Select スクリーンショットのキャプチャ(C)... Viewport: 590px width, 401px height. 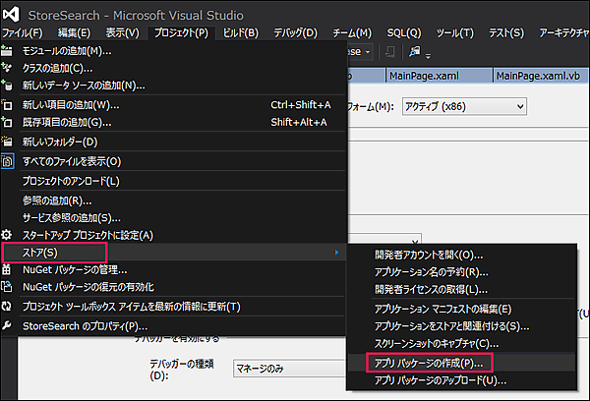tap(462, 343)
